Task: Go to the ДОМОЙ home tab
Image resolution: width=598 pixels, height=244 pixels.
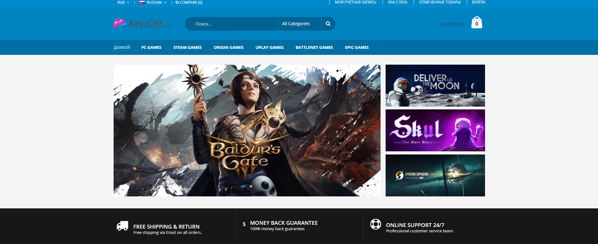Action: [x=122, y=47]
